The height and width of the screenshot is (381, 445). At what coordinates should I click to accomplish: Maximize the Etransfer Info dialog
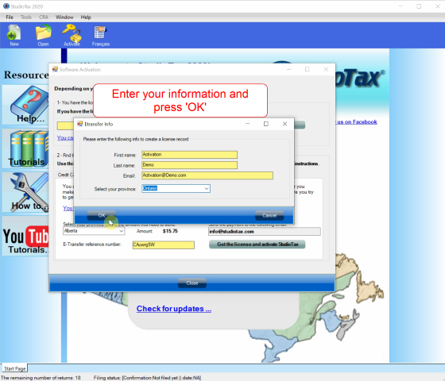pyautogui.click(x=266, y=124)
